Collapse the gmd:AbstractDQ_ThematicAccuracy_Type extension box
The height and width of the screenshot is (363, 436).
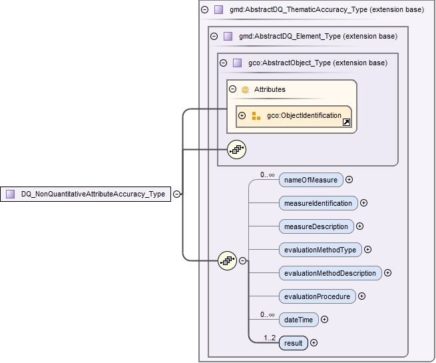[204, 10]
